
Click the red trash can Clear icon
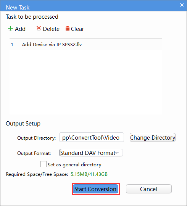click(68, 28)
